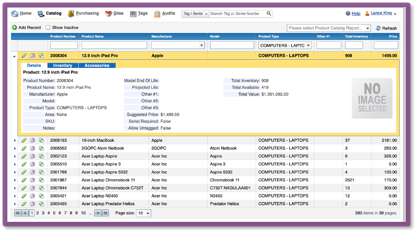Go to the first page of results
417x233 pixels.
pos(18,213)
